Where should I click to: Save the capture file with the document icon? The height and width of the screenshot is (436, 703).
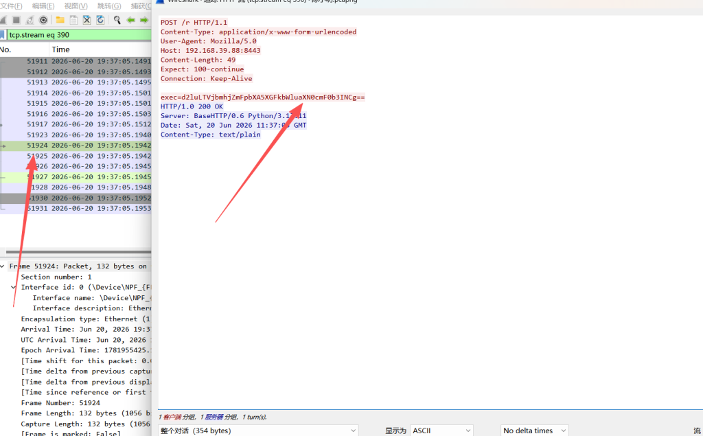[73, 20]
